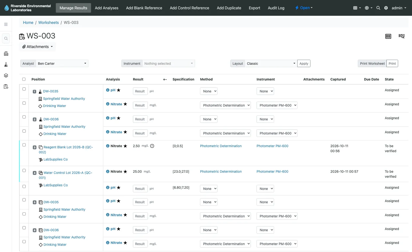Image resolution: width=412 pixels, height=252 pixels.
Task: Go to the Audit Log tab
Action: (276, 8)
